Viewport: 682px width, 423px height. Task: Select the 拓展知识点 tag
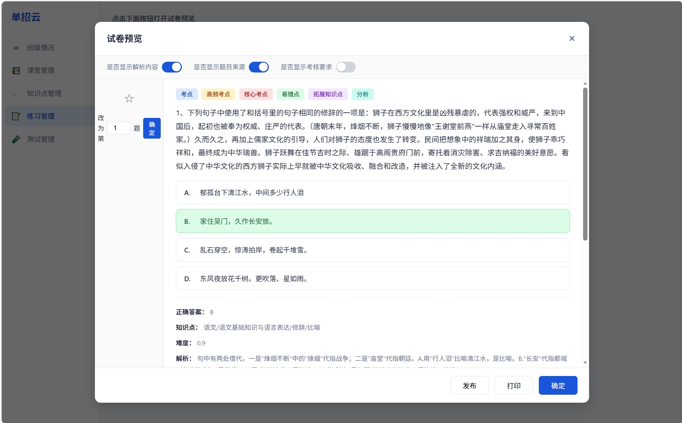tap(328, 94)
